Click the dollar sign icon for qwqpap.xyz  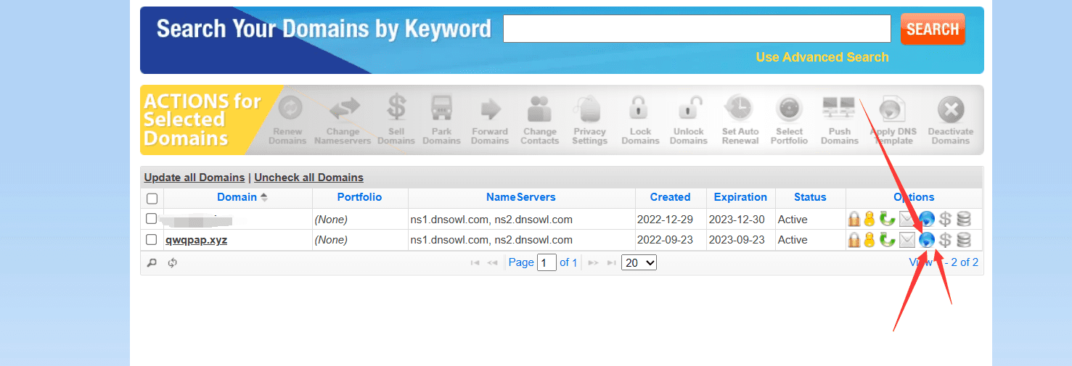click(945, 240)
